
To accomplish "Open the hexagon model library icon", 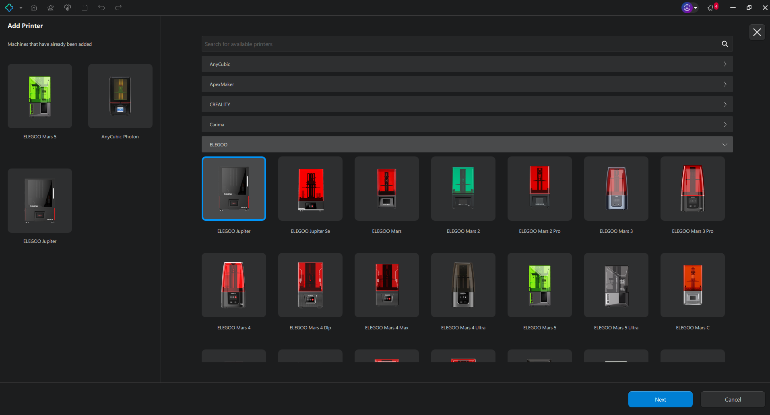I will (x=68, y=8).
